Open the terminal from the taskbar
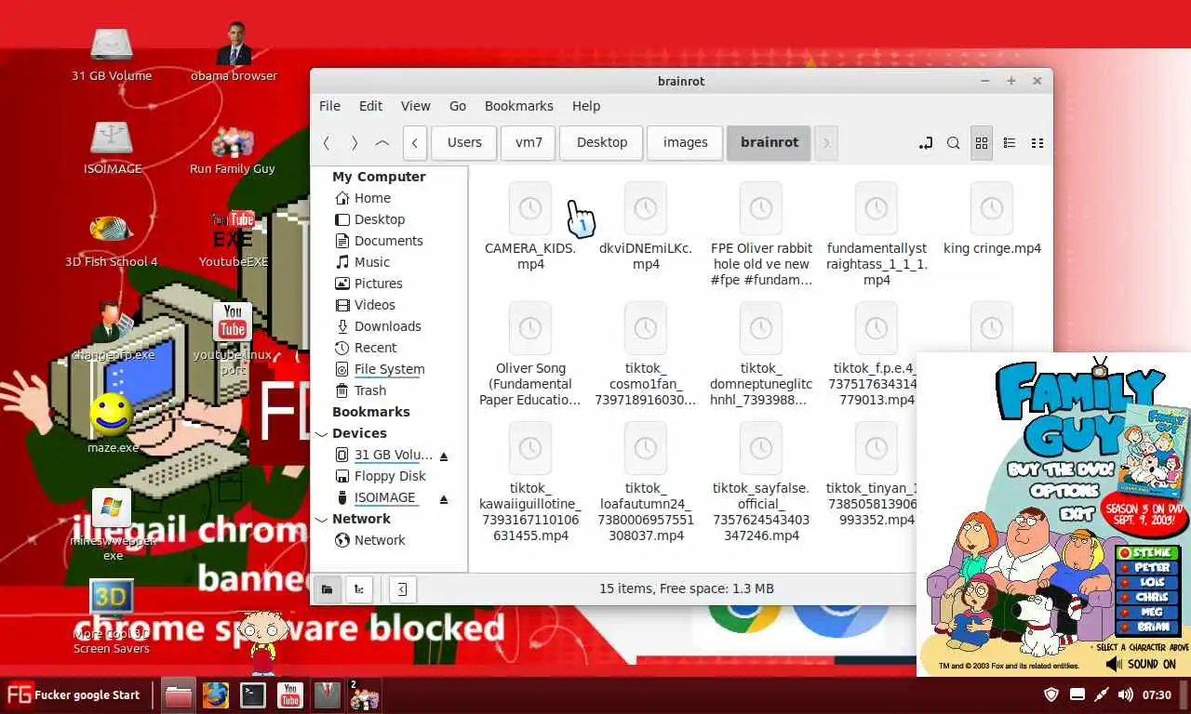 coord(253,694)
